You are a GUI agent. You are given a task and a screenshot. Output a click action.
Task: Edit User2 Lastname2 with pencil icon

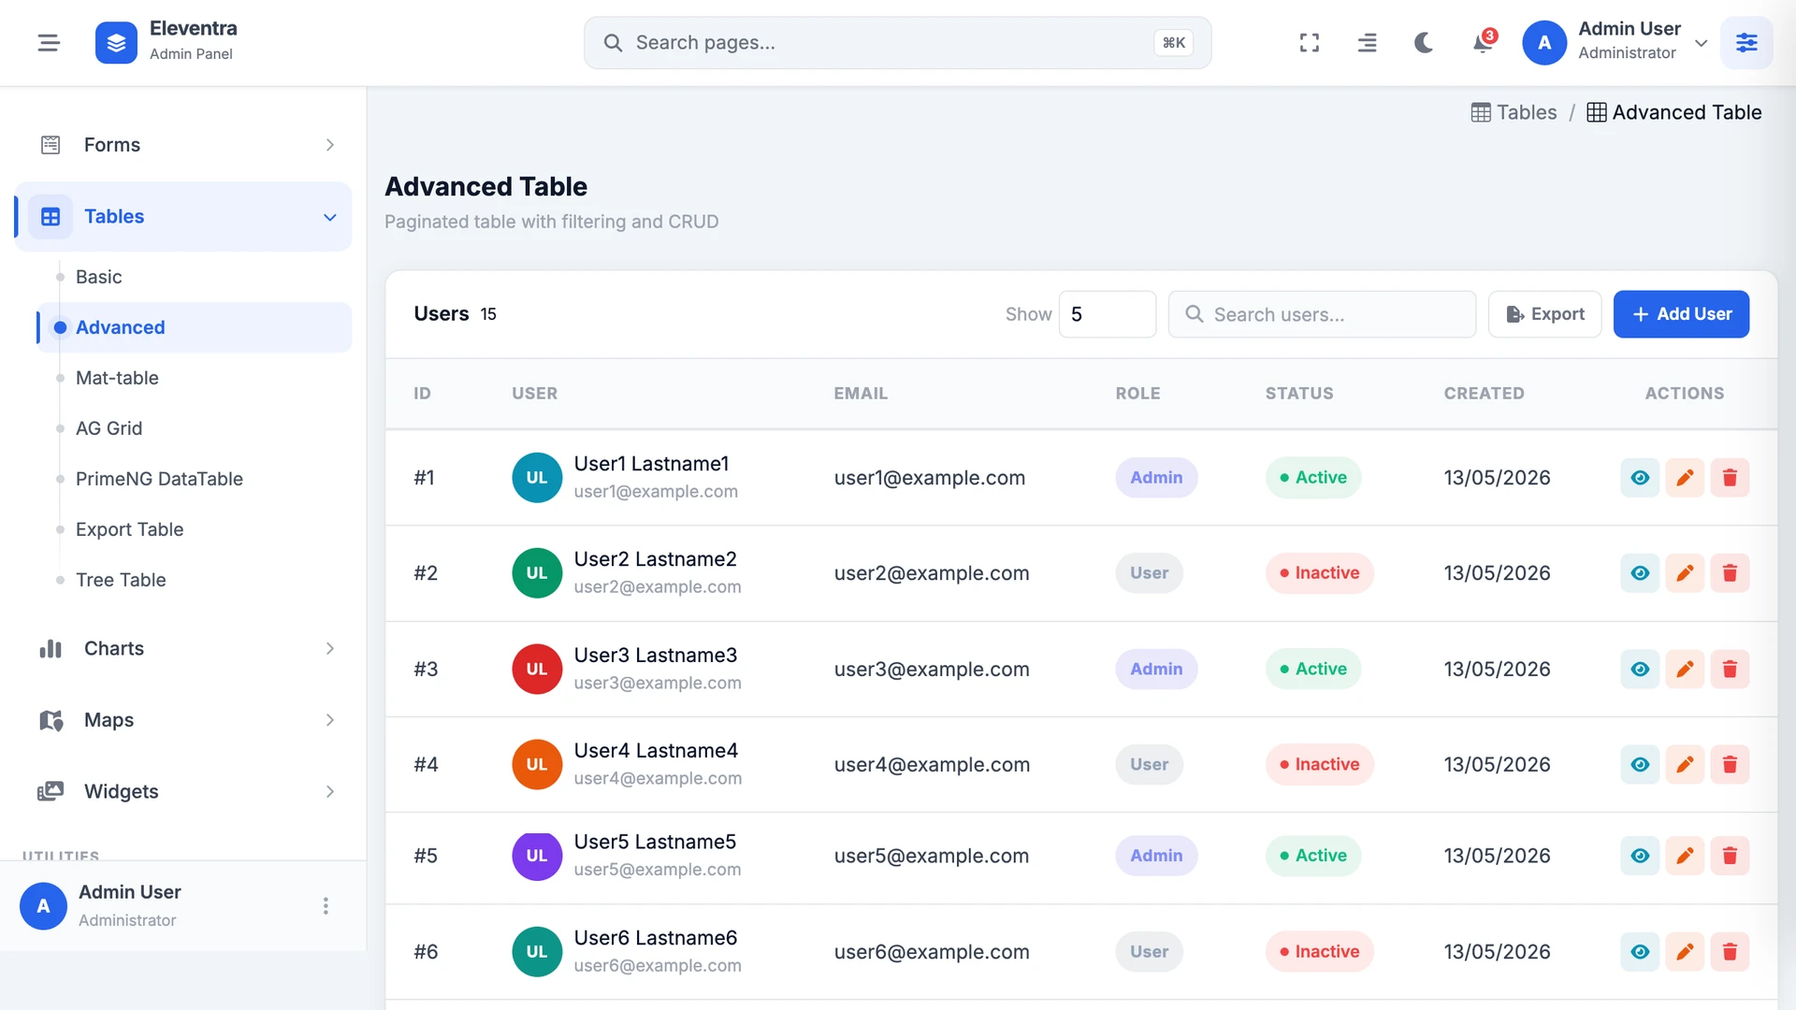click(x=1685, y=573)
